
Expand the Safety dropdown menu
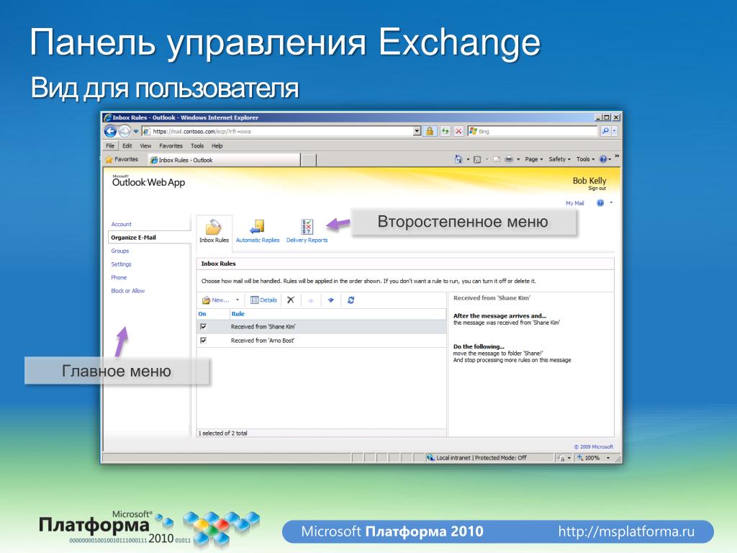(x=559, y=159)
